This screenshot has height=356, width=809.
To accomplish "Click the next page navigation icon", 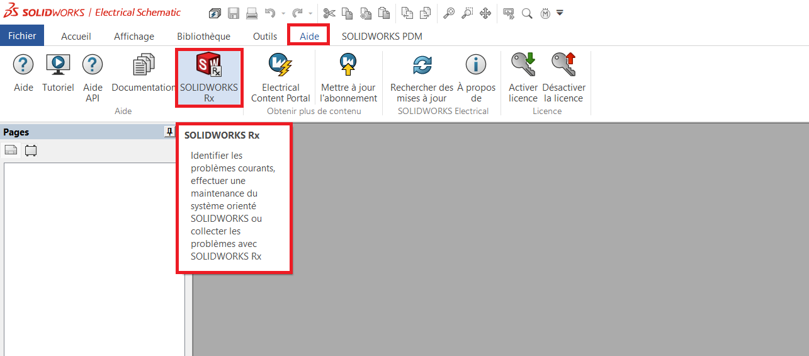I will tap(426, 13).
